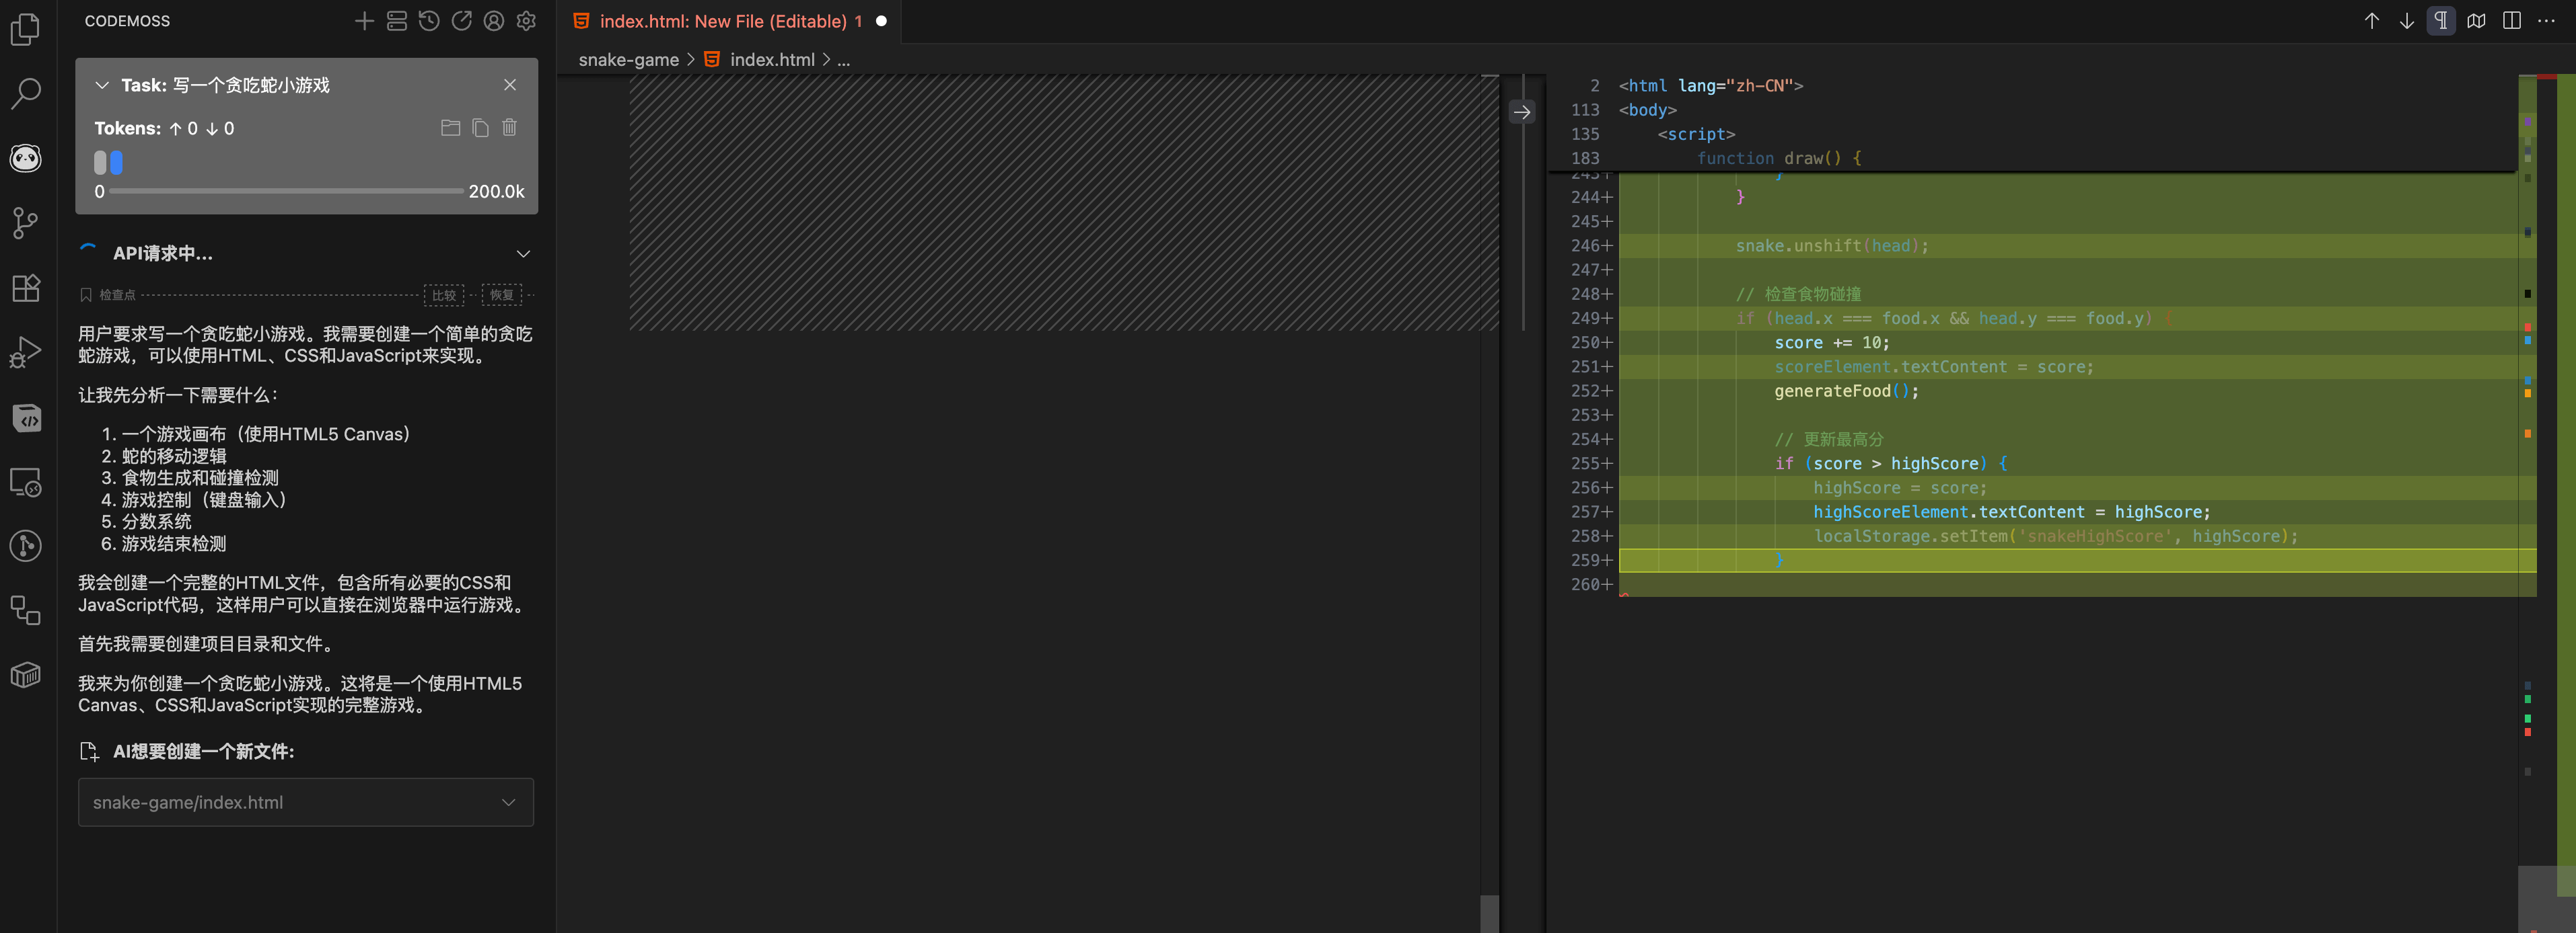2576x933 pixels.
Task: Click index.html in the breadcrumb
Action: click(x=772, y=60)
